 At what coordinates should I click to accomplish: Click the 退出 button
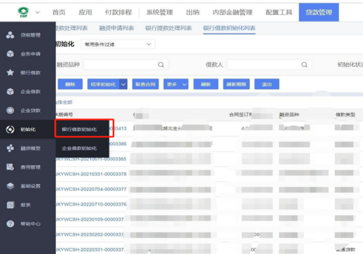267,84
